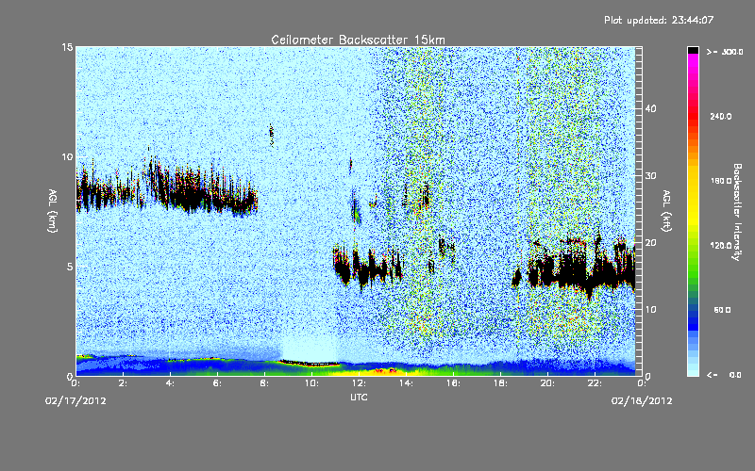Click the UTC axis label
Screen dimensions: 755x471
359,398
